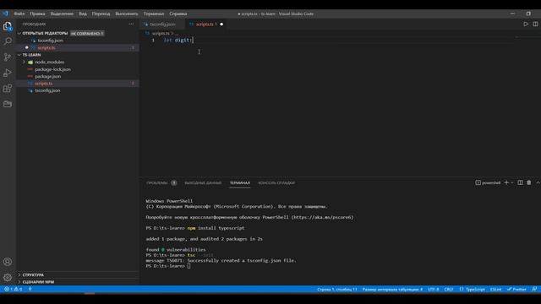Viewport: 541px width, 304px height.
Task: Click the powershell terminal profile label
Action: point(488,182)
